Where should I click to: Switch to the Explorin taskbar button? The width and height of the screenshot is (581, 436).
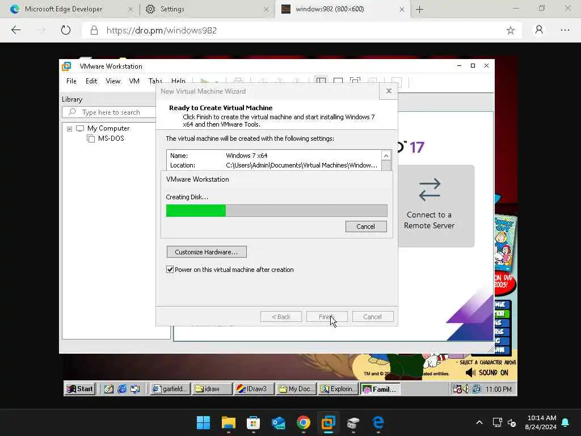[x=338, y=389]
